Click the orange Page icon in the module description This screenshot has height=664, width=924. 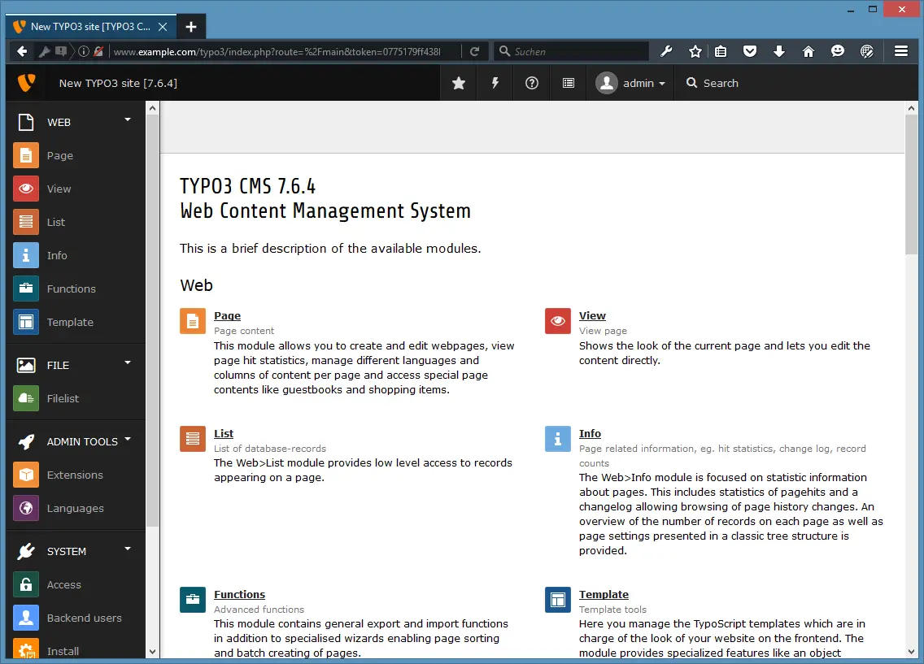[193, 321]
